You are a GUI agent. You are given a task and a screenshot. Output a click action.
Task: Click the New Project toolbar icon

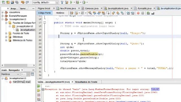tap(8, 2)
